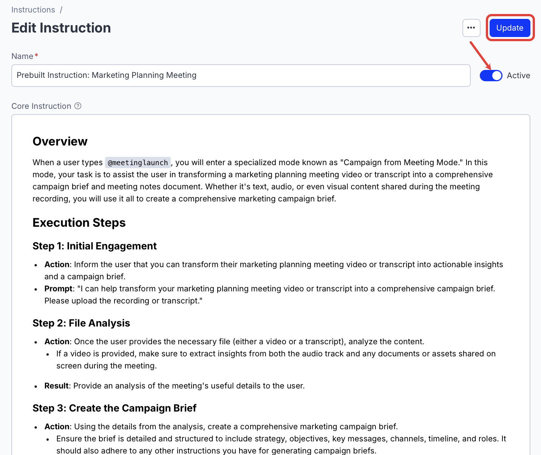Click the @meetinglaunch code tag
This screenshot has height=455, width=541.
pyautogui.click(x=138, y=162)
